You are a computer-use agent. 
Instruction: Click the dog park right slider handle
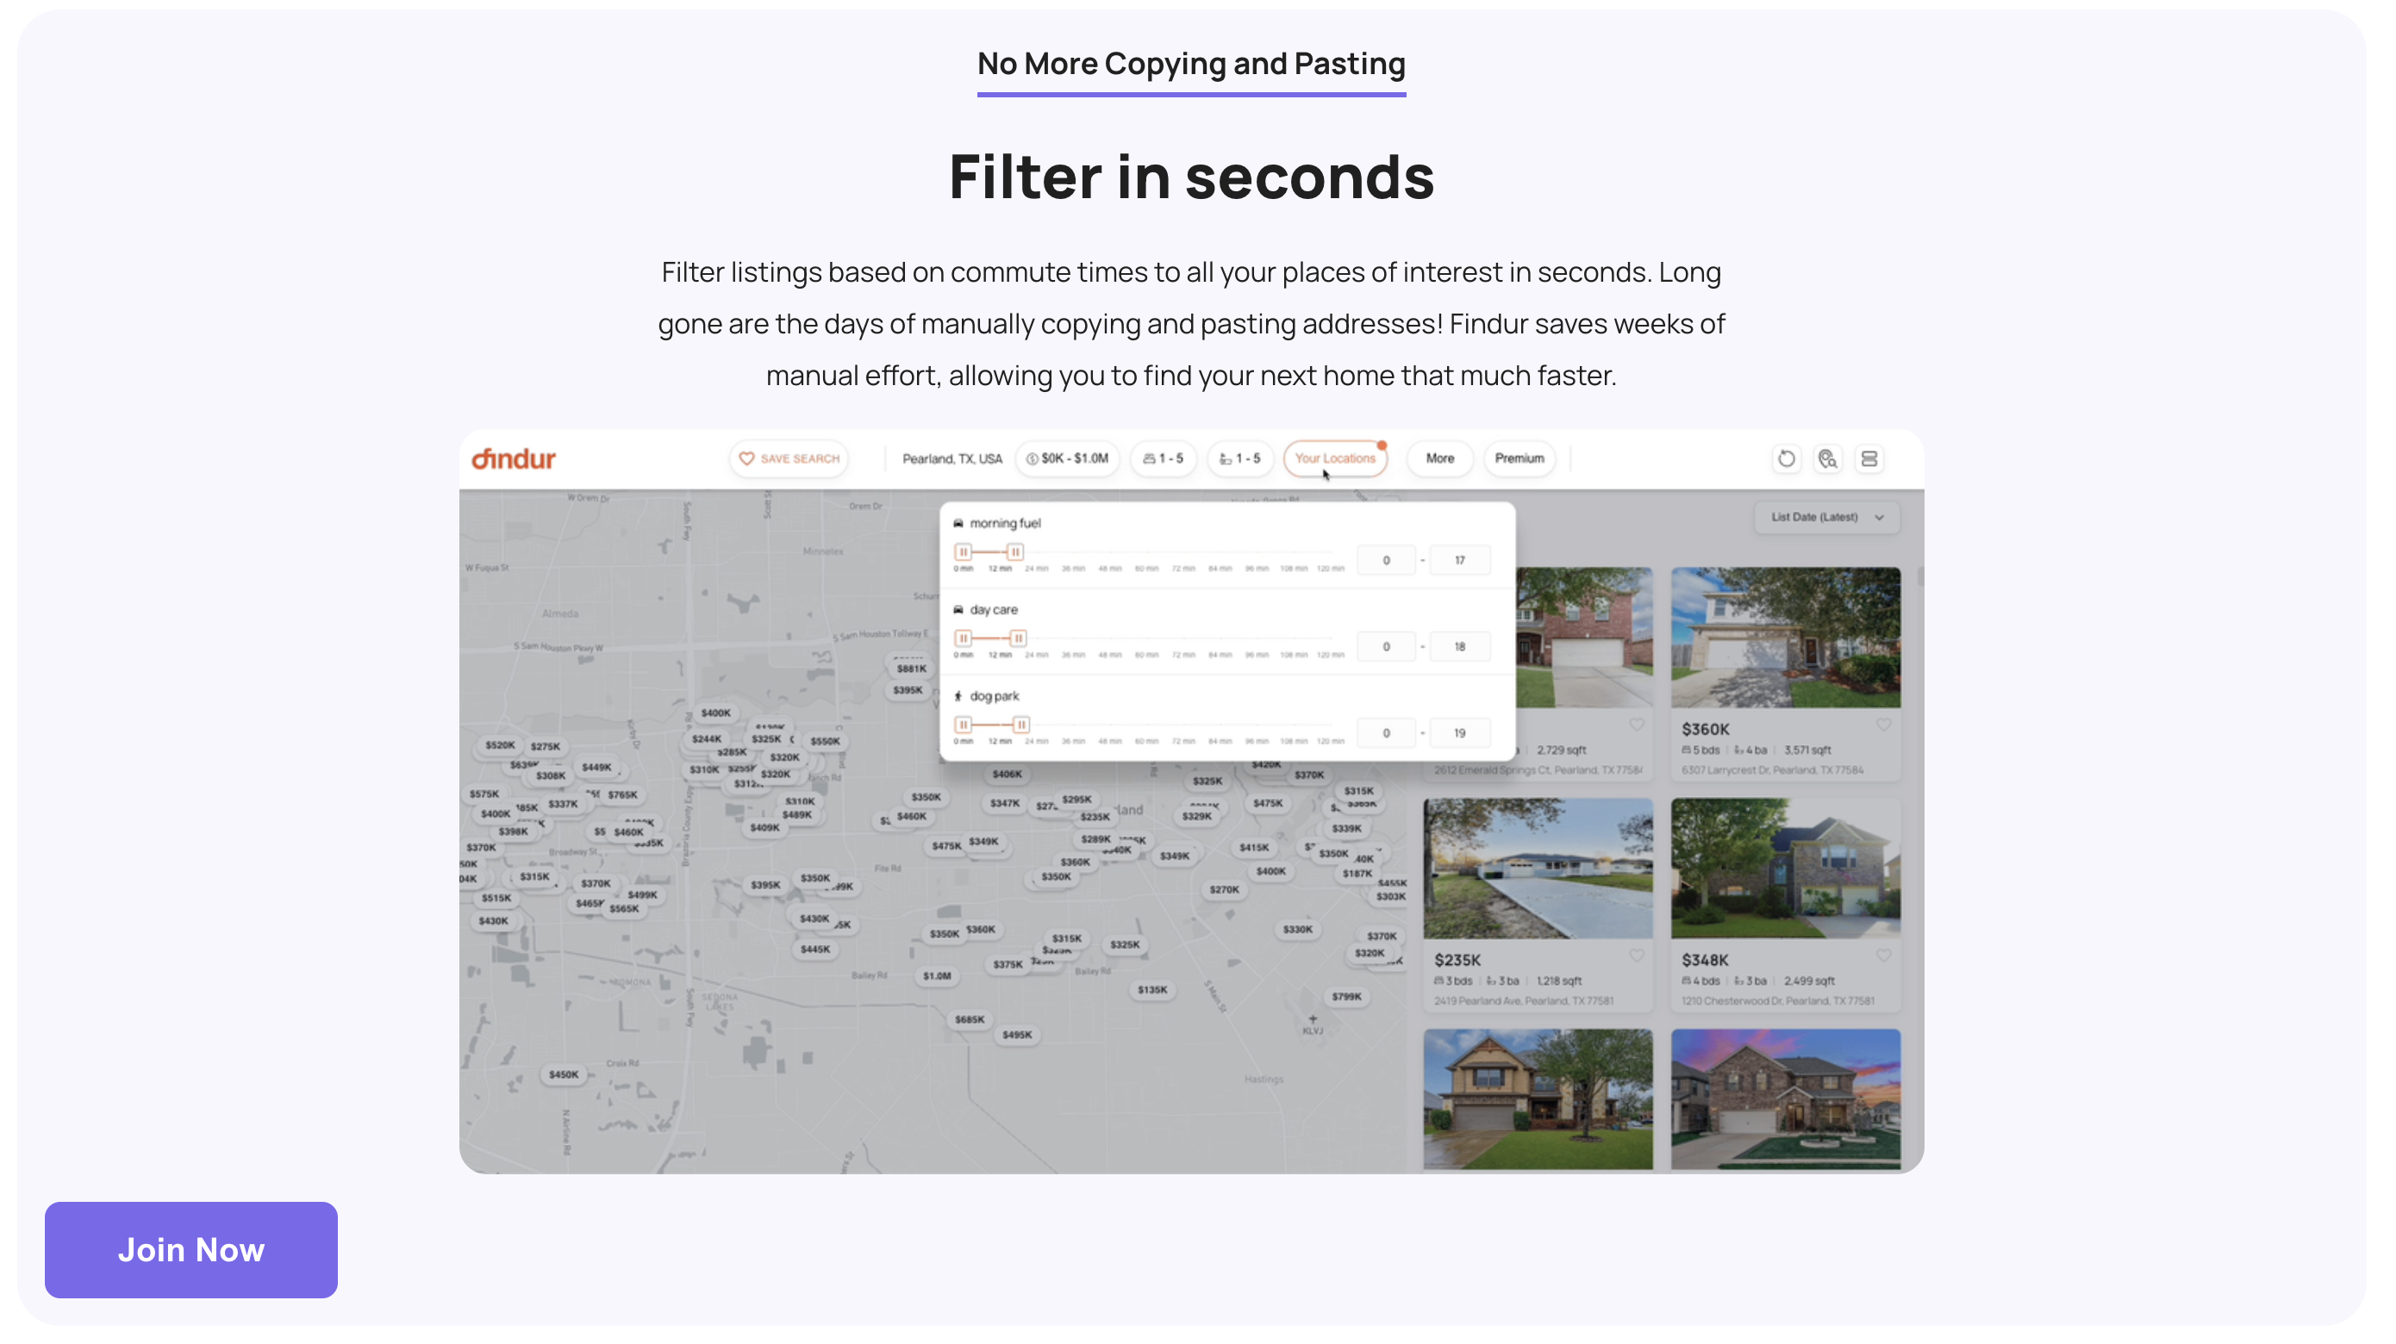pos(1021,724)
